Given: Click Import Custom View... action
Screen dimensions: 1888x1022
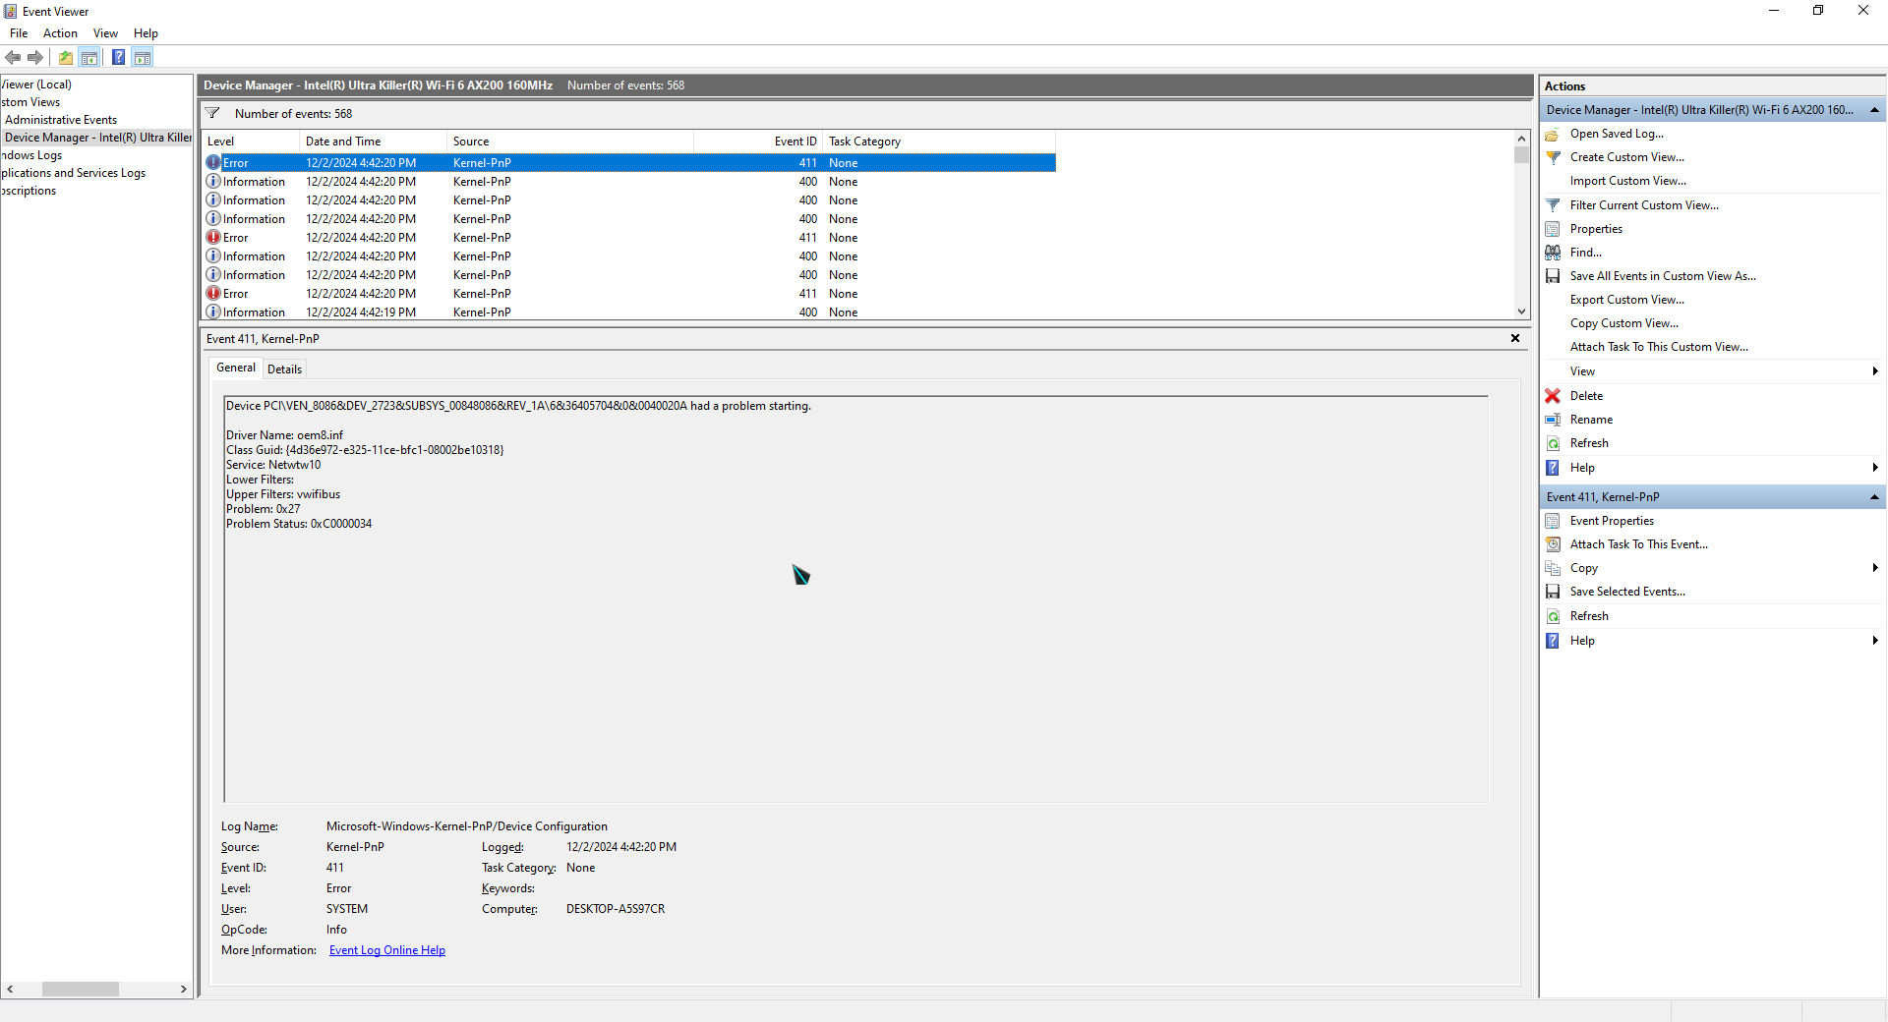Looking at the screenshot, I should click(x=1627, y=181).
